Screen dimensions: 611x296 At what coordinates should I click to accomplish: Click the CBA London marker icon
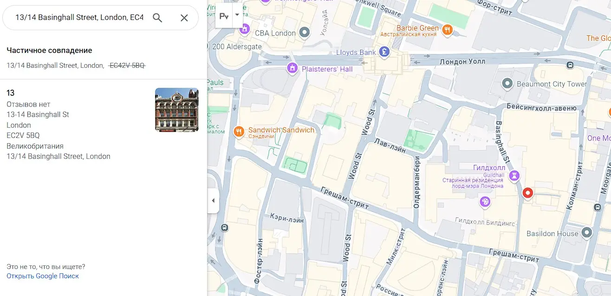(305, 33)
